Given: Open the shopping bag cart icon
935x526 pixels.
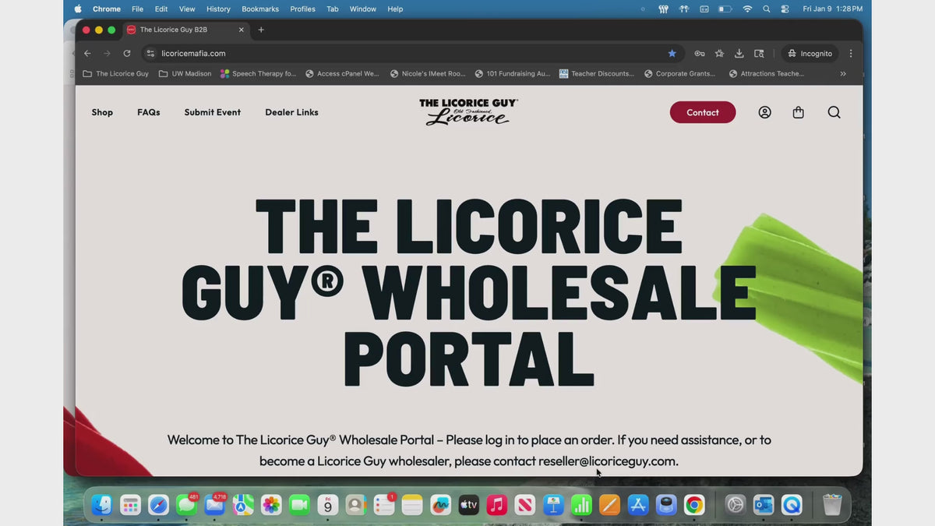Looking at the screenshot, I should click(x=798, y=112).
